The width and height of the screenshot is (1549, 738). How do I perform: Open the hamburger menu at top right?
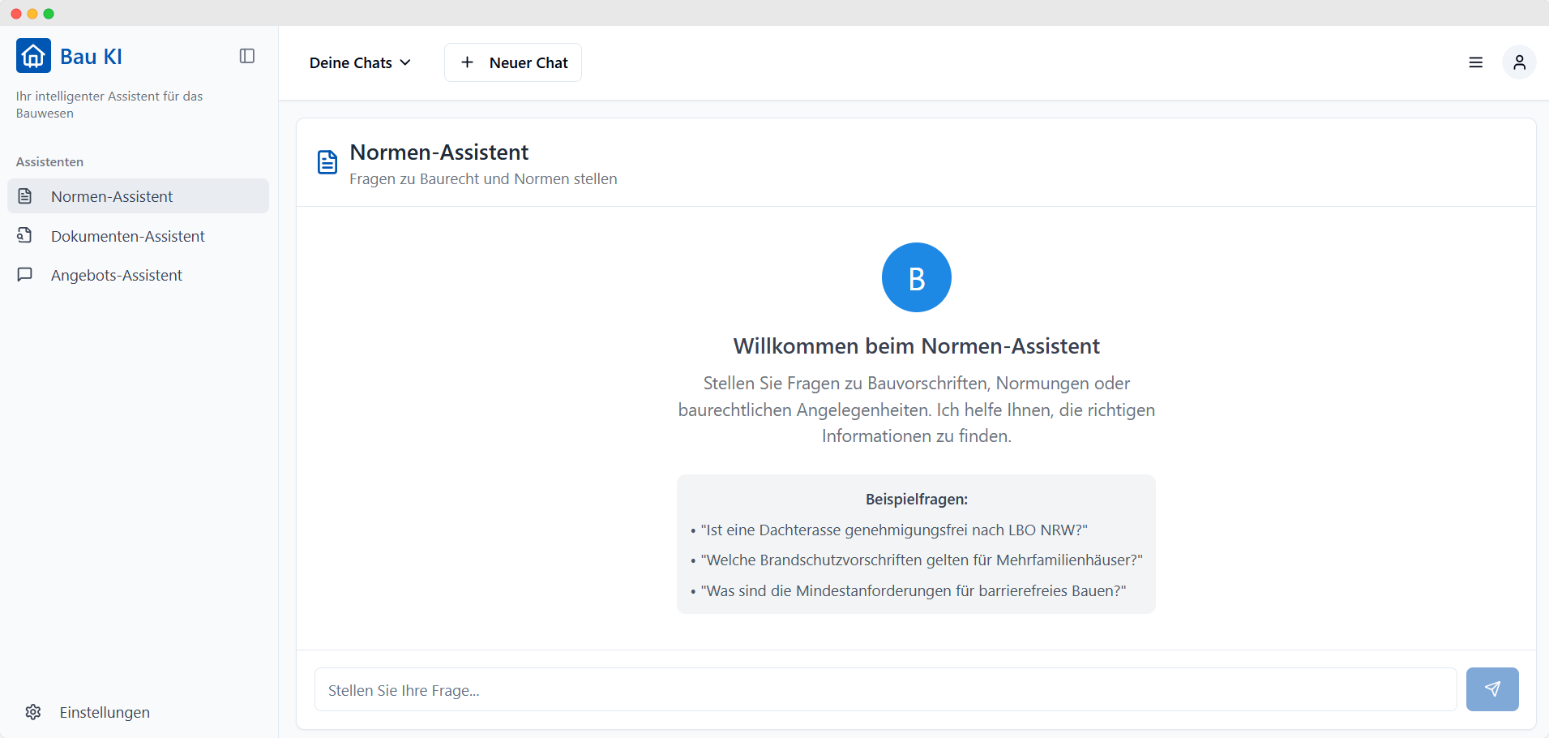point(1475,62)
